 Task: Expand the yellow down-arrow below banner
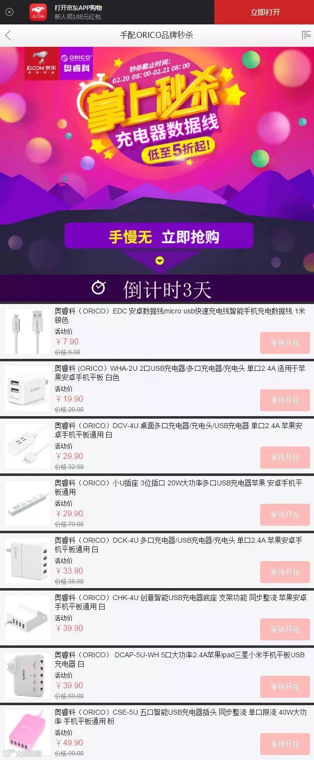click(x=159, y=260)
